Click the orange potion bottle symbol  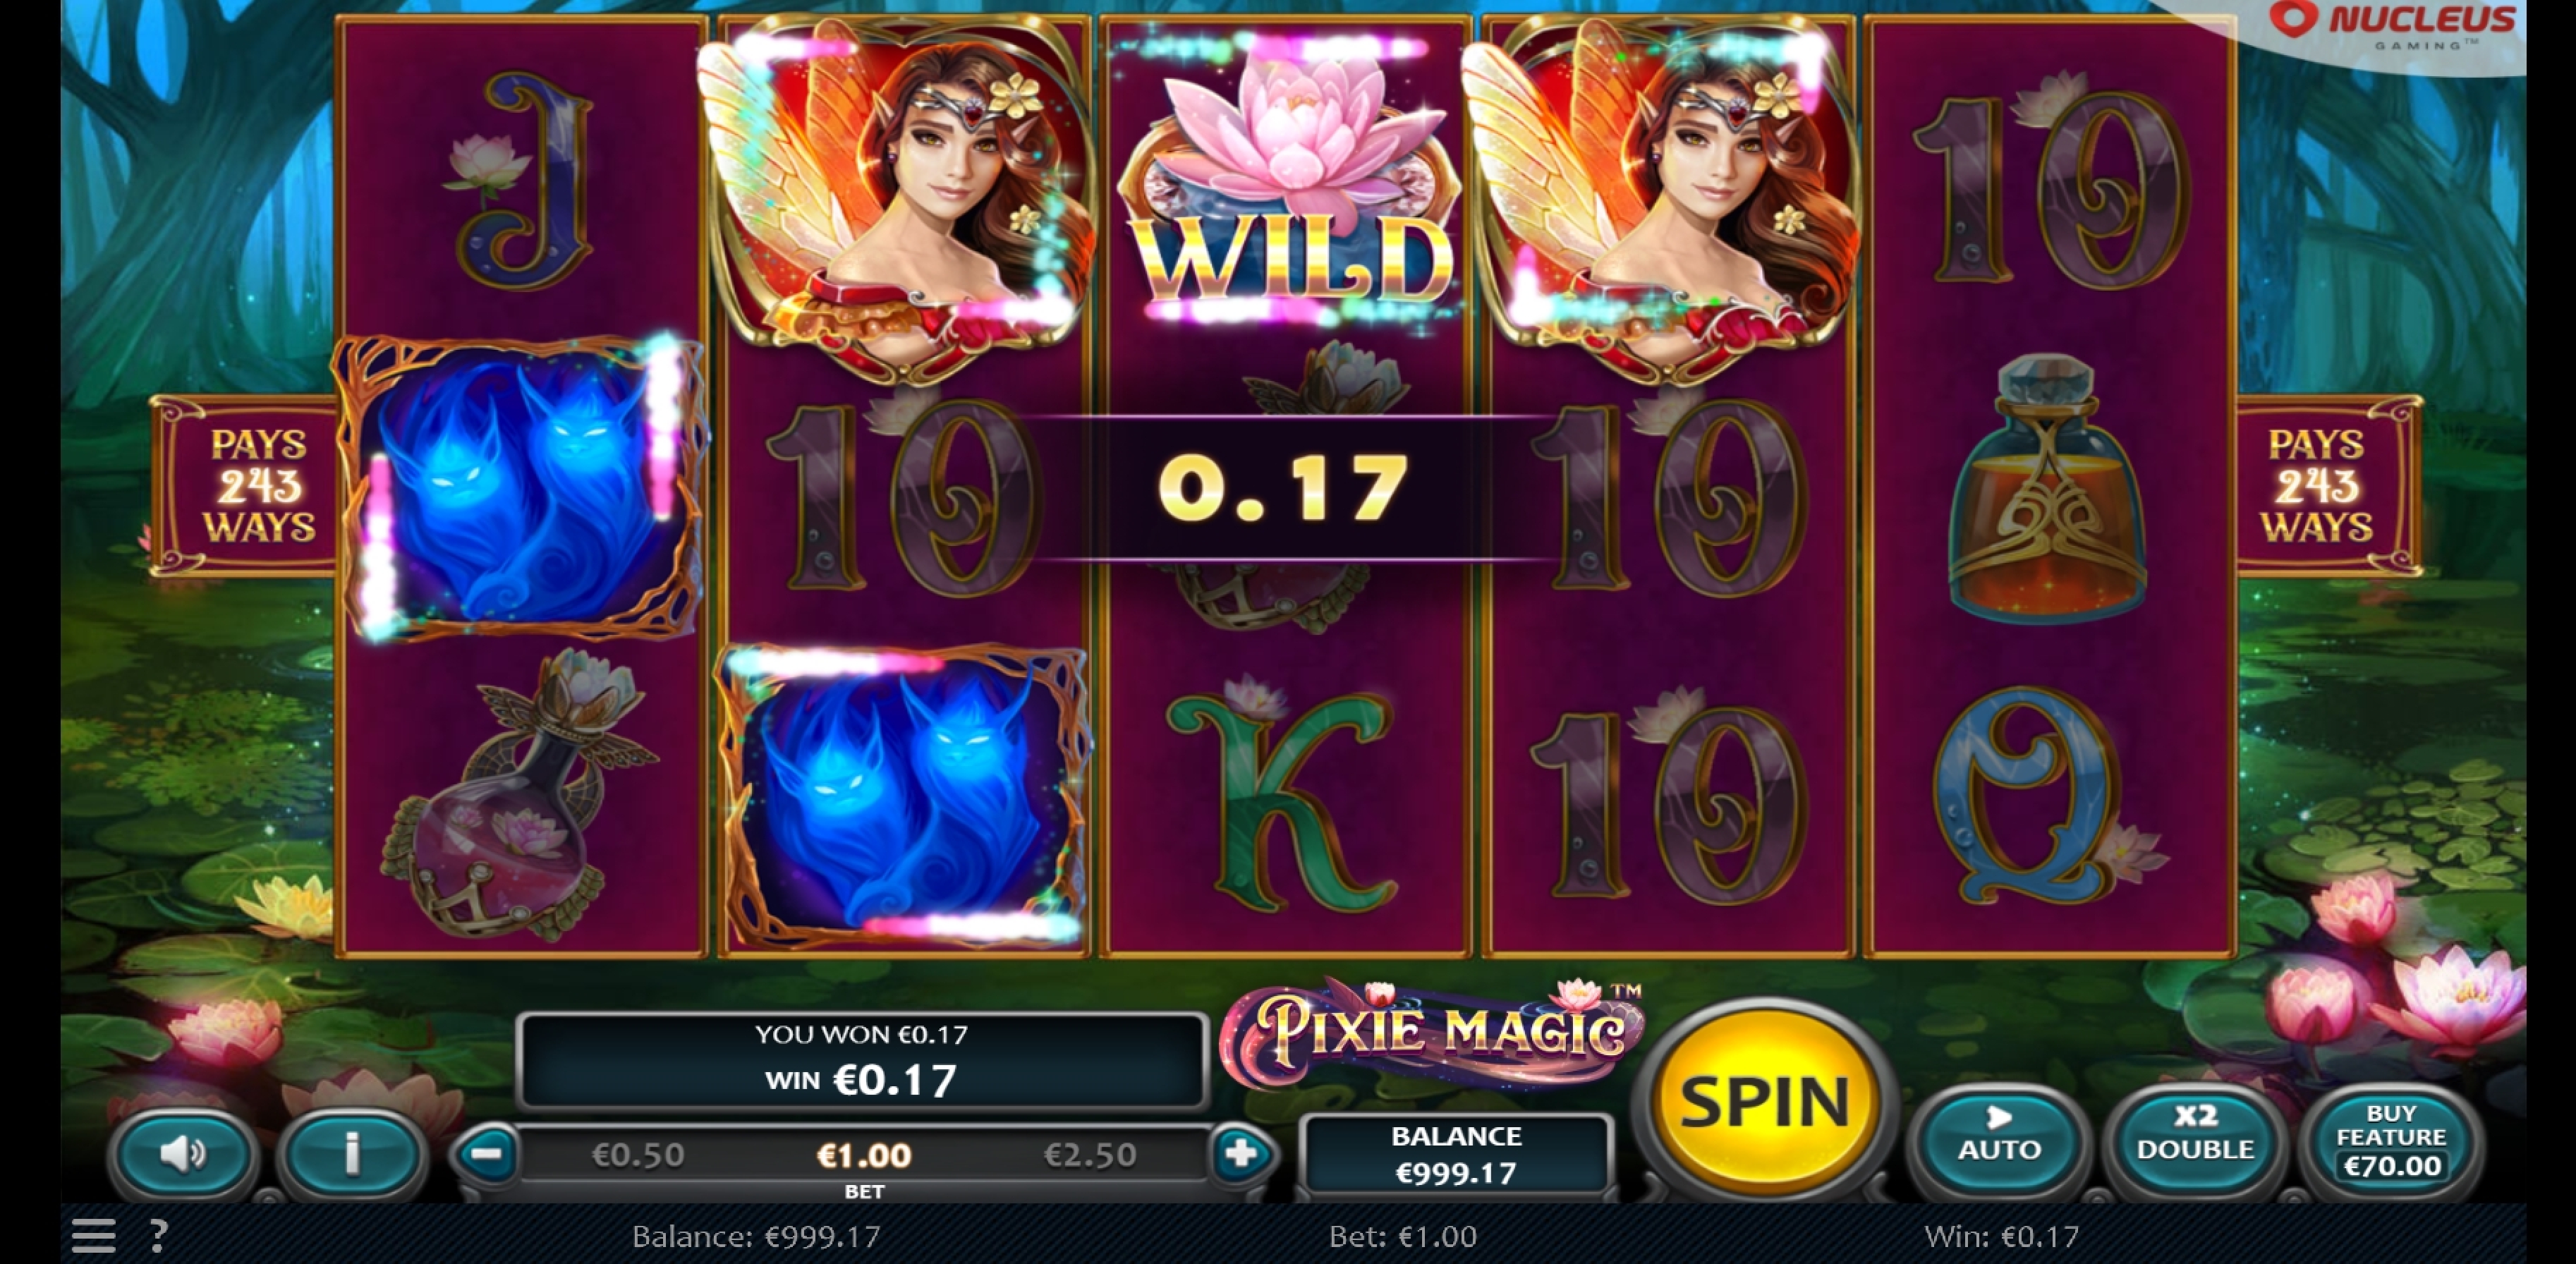[x=2047, y=490]
